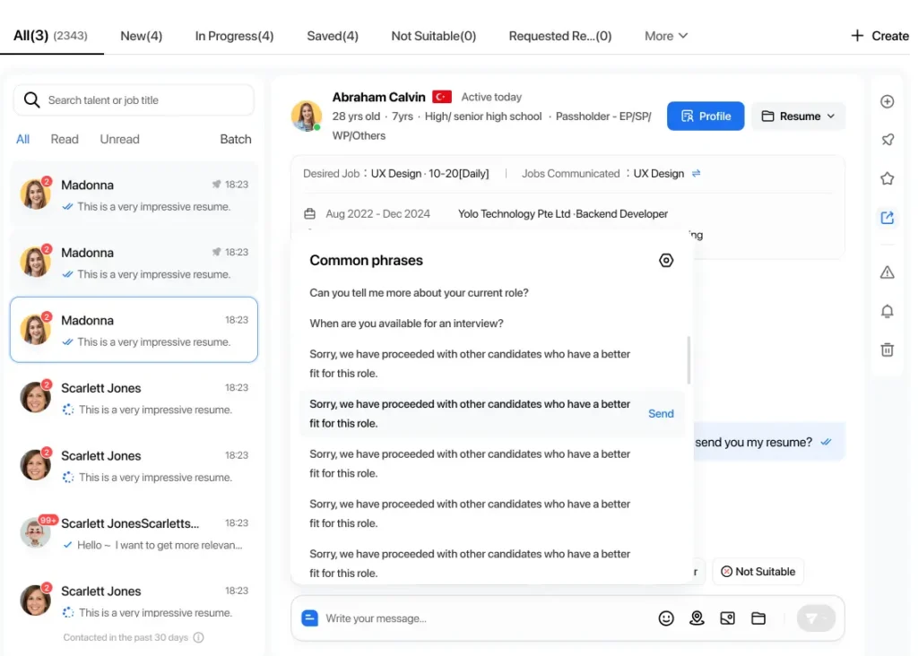The width and height of the screenshot is (918, 656).
Task: Delete the conversation with the trash icon
Action: tap(887, 350)
